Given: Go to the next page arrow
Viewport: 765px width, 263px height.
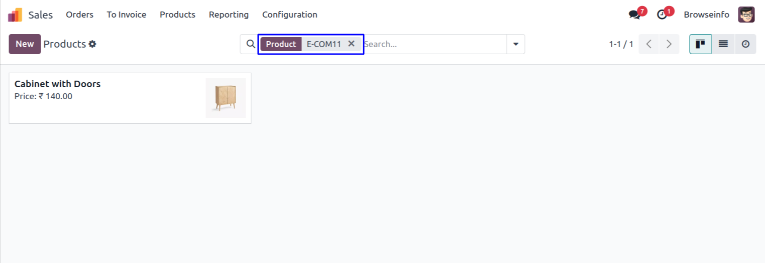Looking at the screenshot, I should coord(669,44).
